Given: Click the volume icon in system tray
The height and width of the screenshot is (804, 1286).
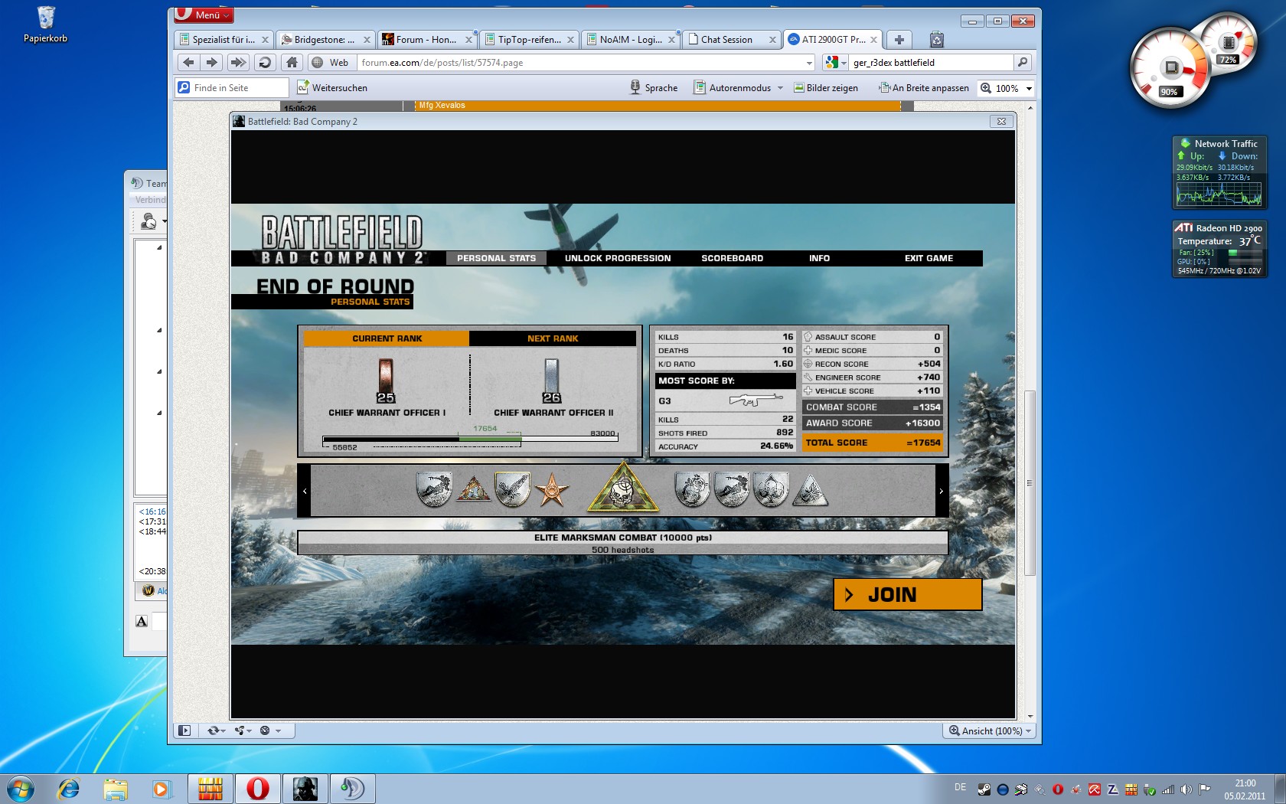Looking at the screenshot, I should [1186, 789].
